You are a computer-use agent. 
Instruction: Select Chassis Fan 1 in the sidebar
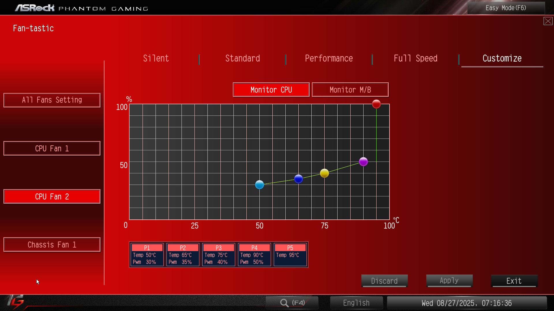pos(52,244)
